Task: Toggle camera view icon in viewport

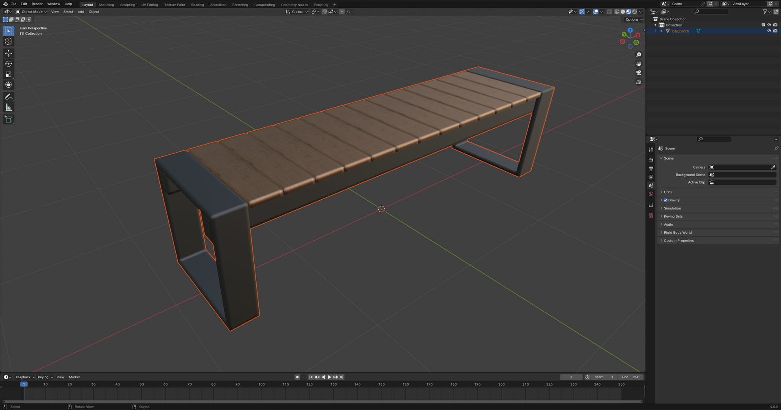Action: coord(639,73)
